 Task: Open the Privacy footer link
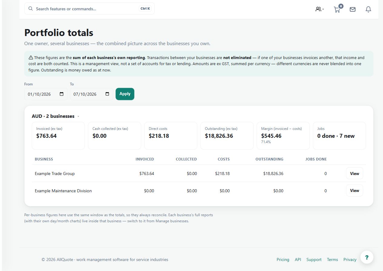(x=350, y=259)
